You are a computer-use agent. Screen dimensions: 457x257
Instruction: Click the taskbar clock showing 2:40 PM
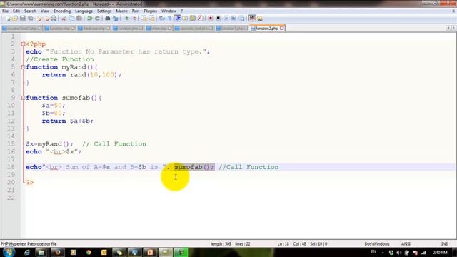click(x=440, y=252)
